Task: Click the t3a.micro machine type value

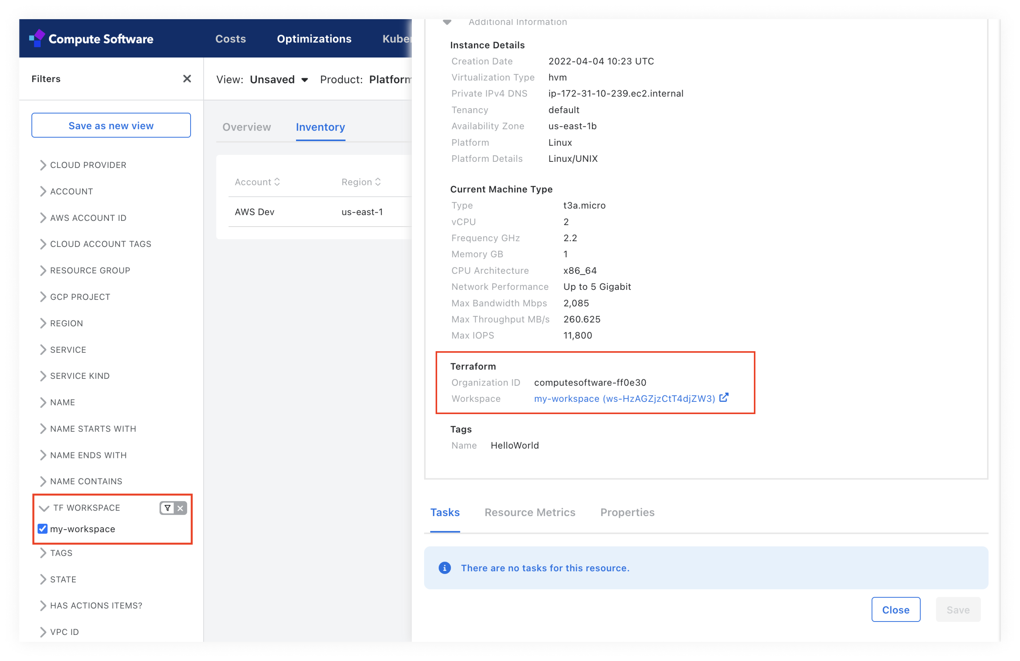Action: pyautogui.click(x=584, y=206)
